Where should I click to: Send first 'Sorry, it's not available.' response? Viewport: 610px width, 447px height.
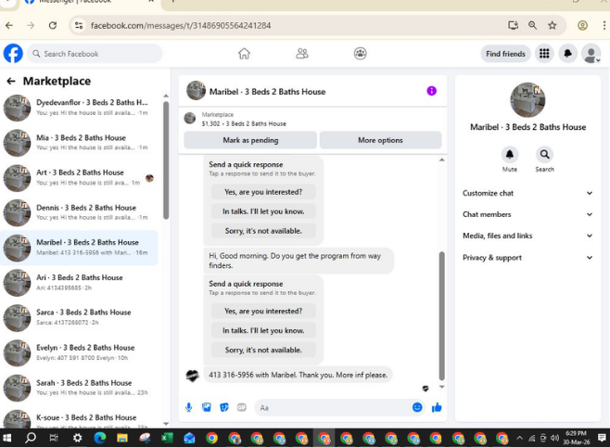[263, 231]
